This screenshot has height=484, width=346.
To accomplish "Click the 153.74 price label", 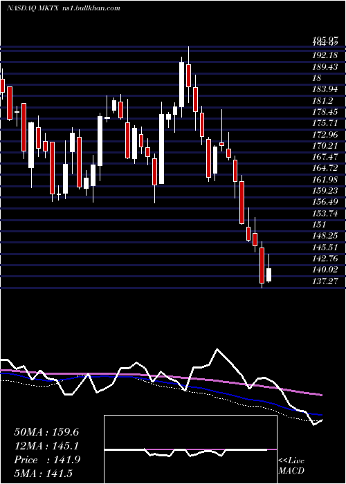I will (x=325, y=213).
